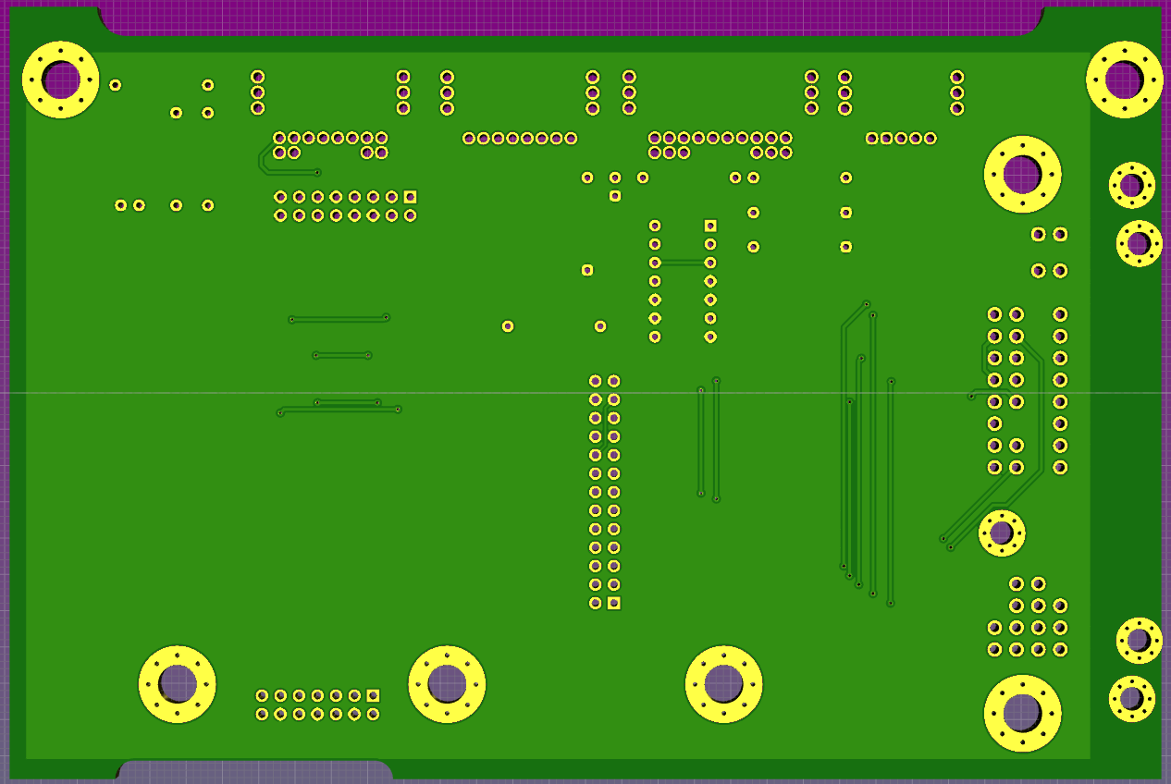Select the upper-right large hole below the corner hole
The width and height of the screenshot is (1171, 784).
pos(1022,174)
